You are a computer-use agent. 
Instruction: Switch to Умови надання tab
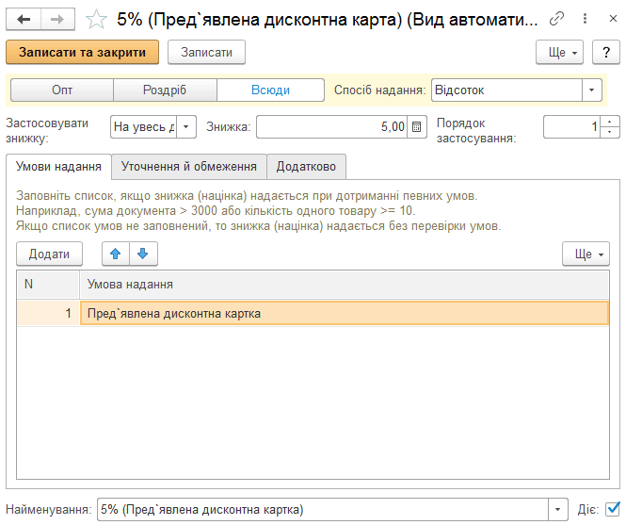(x=58, y=167)
